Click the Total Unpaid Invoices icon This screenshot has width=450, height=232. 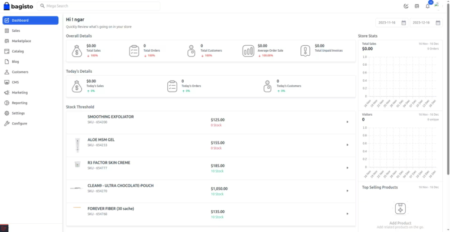(x=305, y=51)
